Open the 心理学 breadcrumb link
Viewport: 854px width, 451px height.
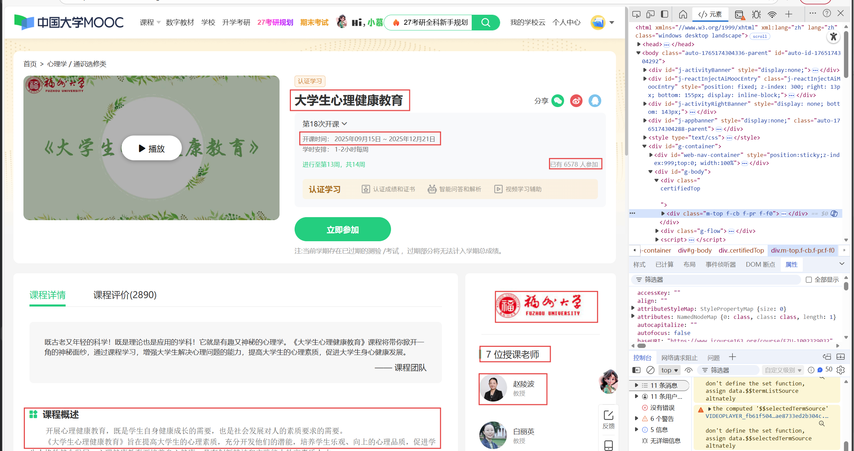(57, 64)
